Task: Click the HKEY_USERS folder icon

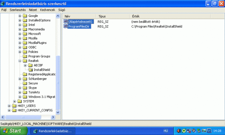Action: (14, 106)
